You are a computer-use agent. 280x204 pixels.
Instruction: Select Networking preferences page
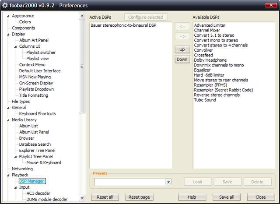click(22, 169)
